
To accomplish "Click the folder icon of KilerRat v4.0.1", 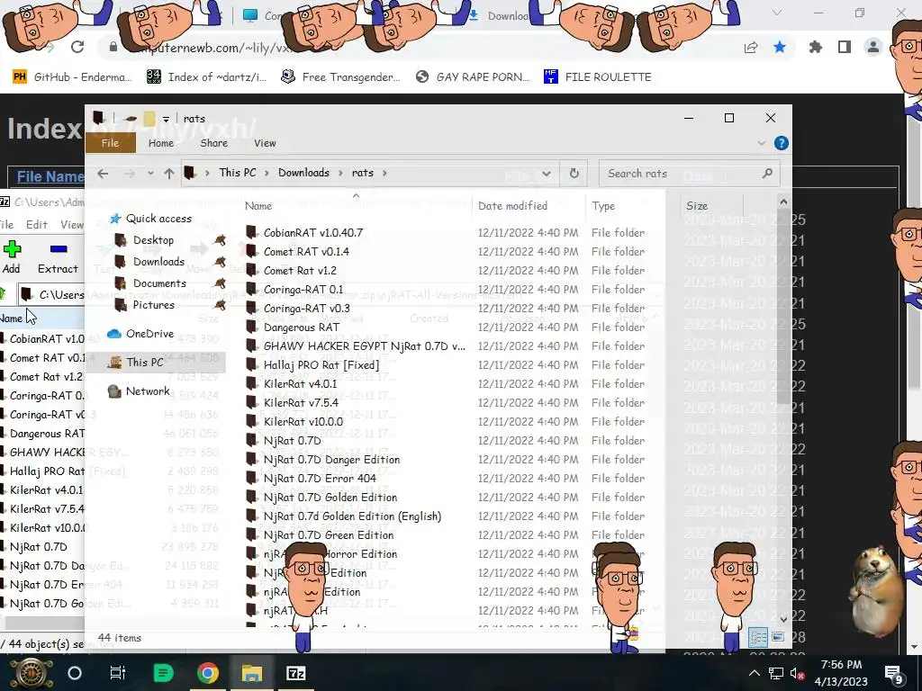I will point(252,383).
